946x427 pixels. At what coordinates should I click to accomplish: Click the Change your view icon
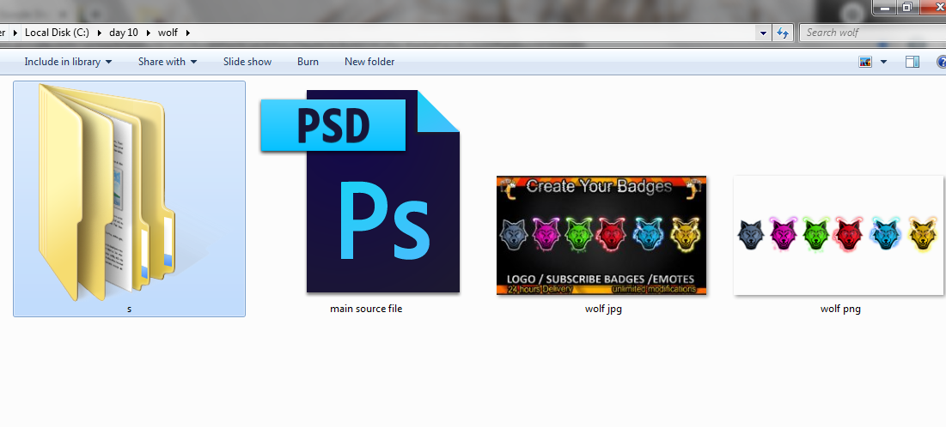click(866, 62)
